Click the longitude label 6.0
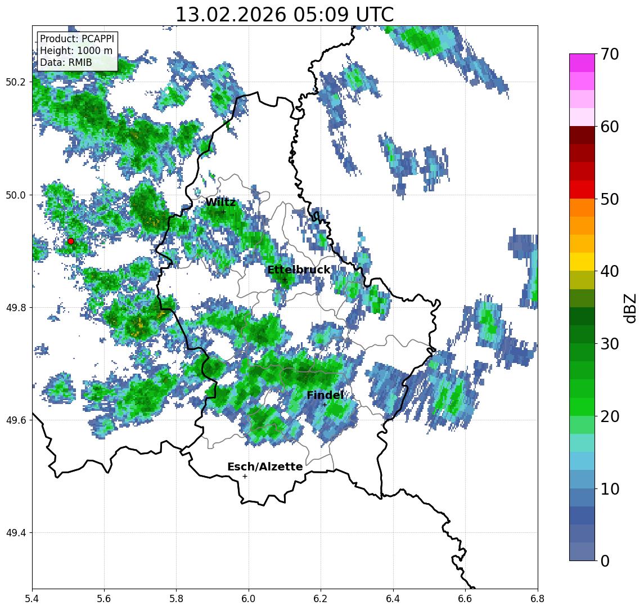 pyautogui.click(x=249, y=599)
